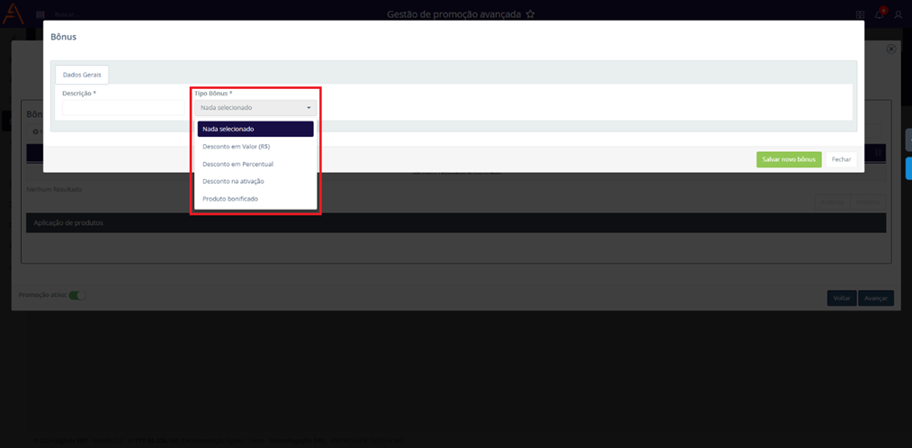The width and height of the screenshot is (912, 448).
Task: Open the notifications bell icon
Action: pos(880,14)
